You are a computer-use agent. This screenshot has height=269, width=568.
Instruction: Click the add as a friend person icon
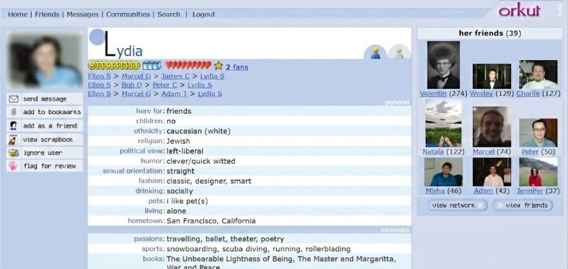tap(13, 126)
